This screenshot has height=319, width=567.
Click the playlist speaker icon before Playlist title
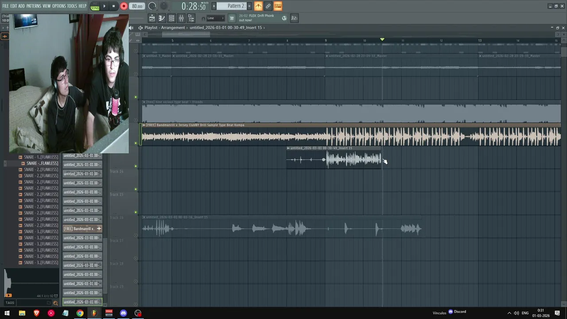pyautogui.click(x=140, y=27)
